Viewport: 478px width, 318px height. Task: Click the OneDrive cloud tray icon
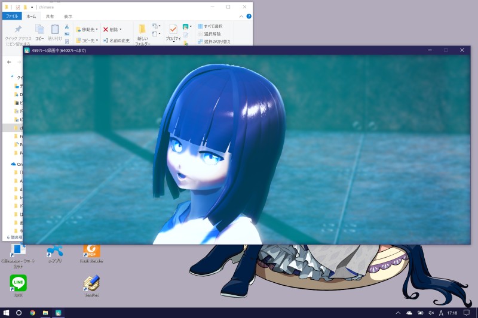409,313
